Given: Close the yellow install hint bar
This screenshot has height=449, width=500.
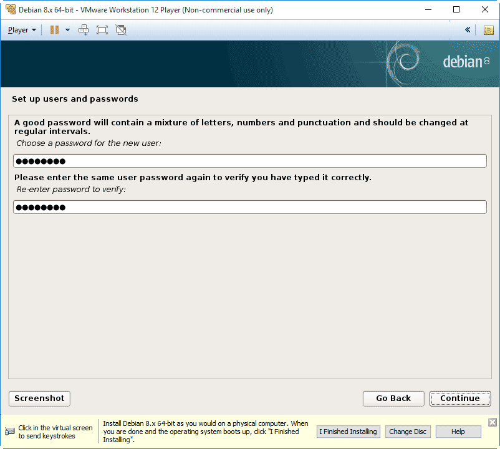Looking at the screenshot, I should 492,422.
